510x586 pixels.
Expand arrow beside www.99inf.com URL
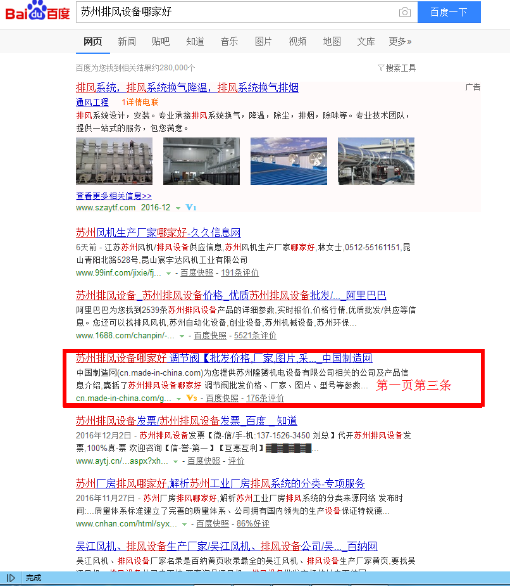(168, 274)
